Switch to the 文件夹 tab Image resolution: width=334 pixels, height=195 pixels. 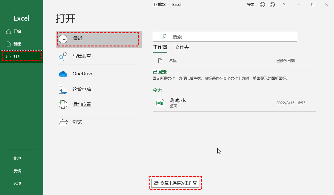click(x=182, y=47)
